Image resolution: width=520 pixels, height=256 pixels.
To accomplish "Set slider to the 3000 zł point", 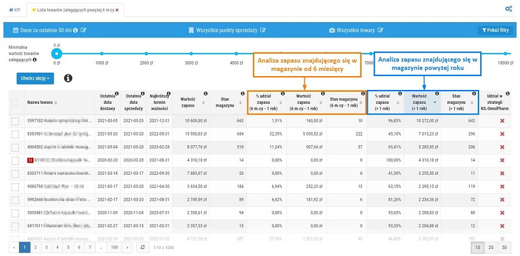I will 191,54.
